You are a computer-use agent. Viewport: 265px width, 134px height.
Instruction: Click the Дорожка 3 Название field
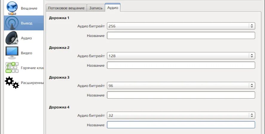(181, 95)
